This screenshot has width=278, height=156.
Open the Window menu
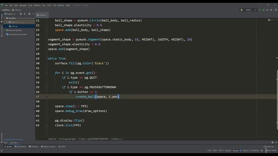coord(61,5)
